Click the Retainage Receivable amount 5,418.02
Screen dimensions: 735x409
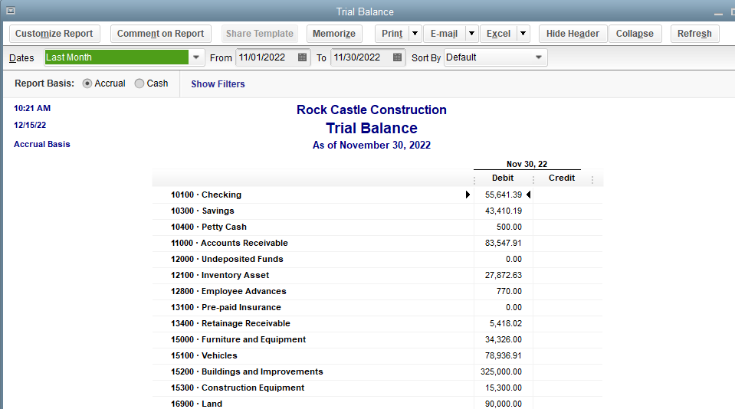coord(506,323)
